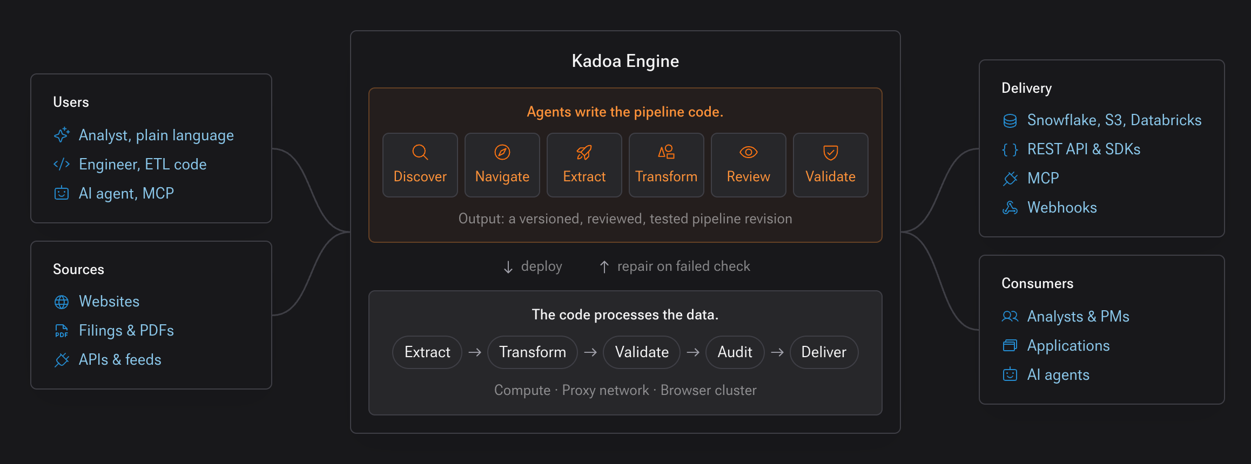Click the database icon beside Snowflake, S3, Databricks

(1010, 120)
